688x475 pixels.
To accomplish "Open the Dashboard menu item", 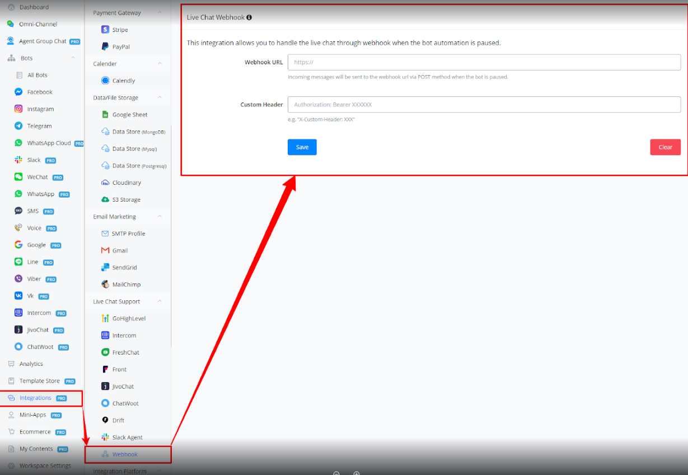I will [34, 7].
